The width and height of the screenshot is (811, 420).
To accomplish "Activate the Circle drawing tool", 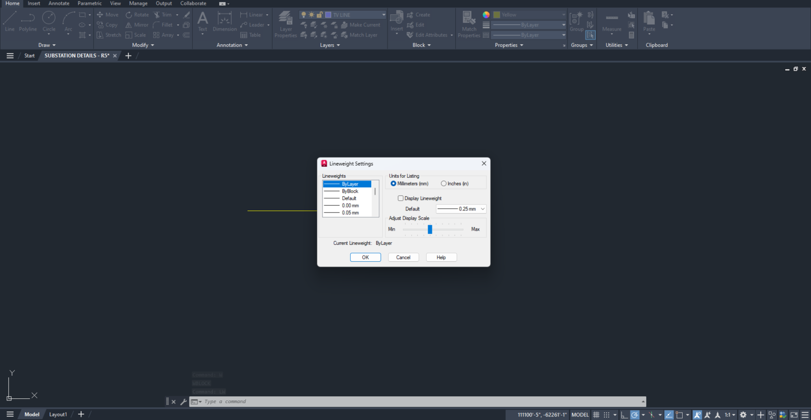I will [x=49, y=22].
